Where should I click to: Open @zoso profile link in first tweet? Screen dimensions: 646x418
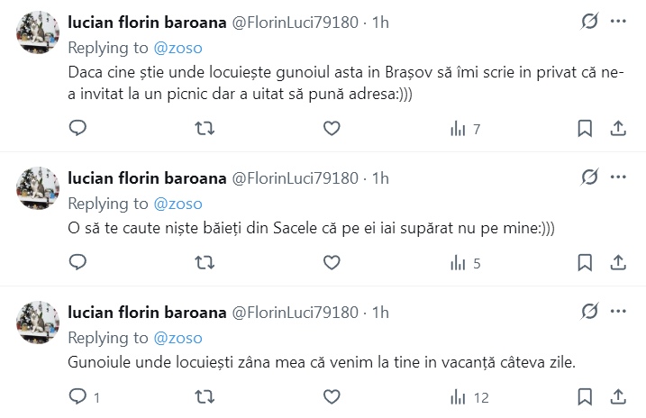tap(178, 45)
